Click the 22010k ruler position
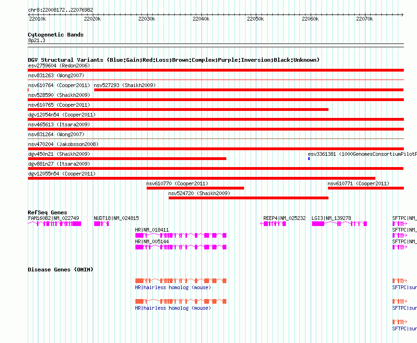 [37, 19]
